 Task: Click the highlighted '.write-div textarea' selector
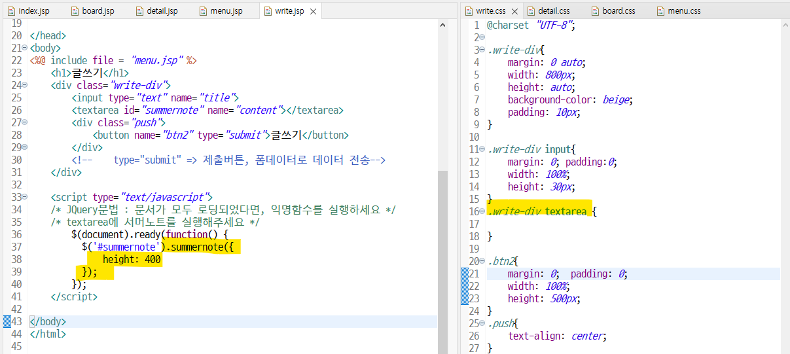click(537, 212)
